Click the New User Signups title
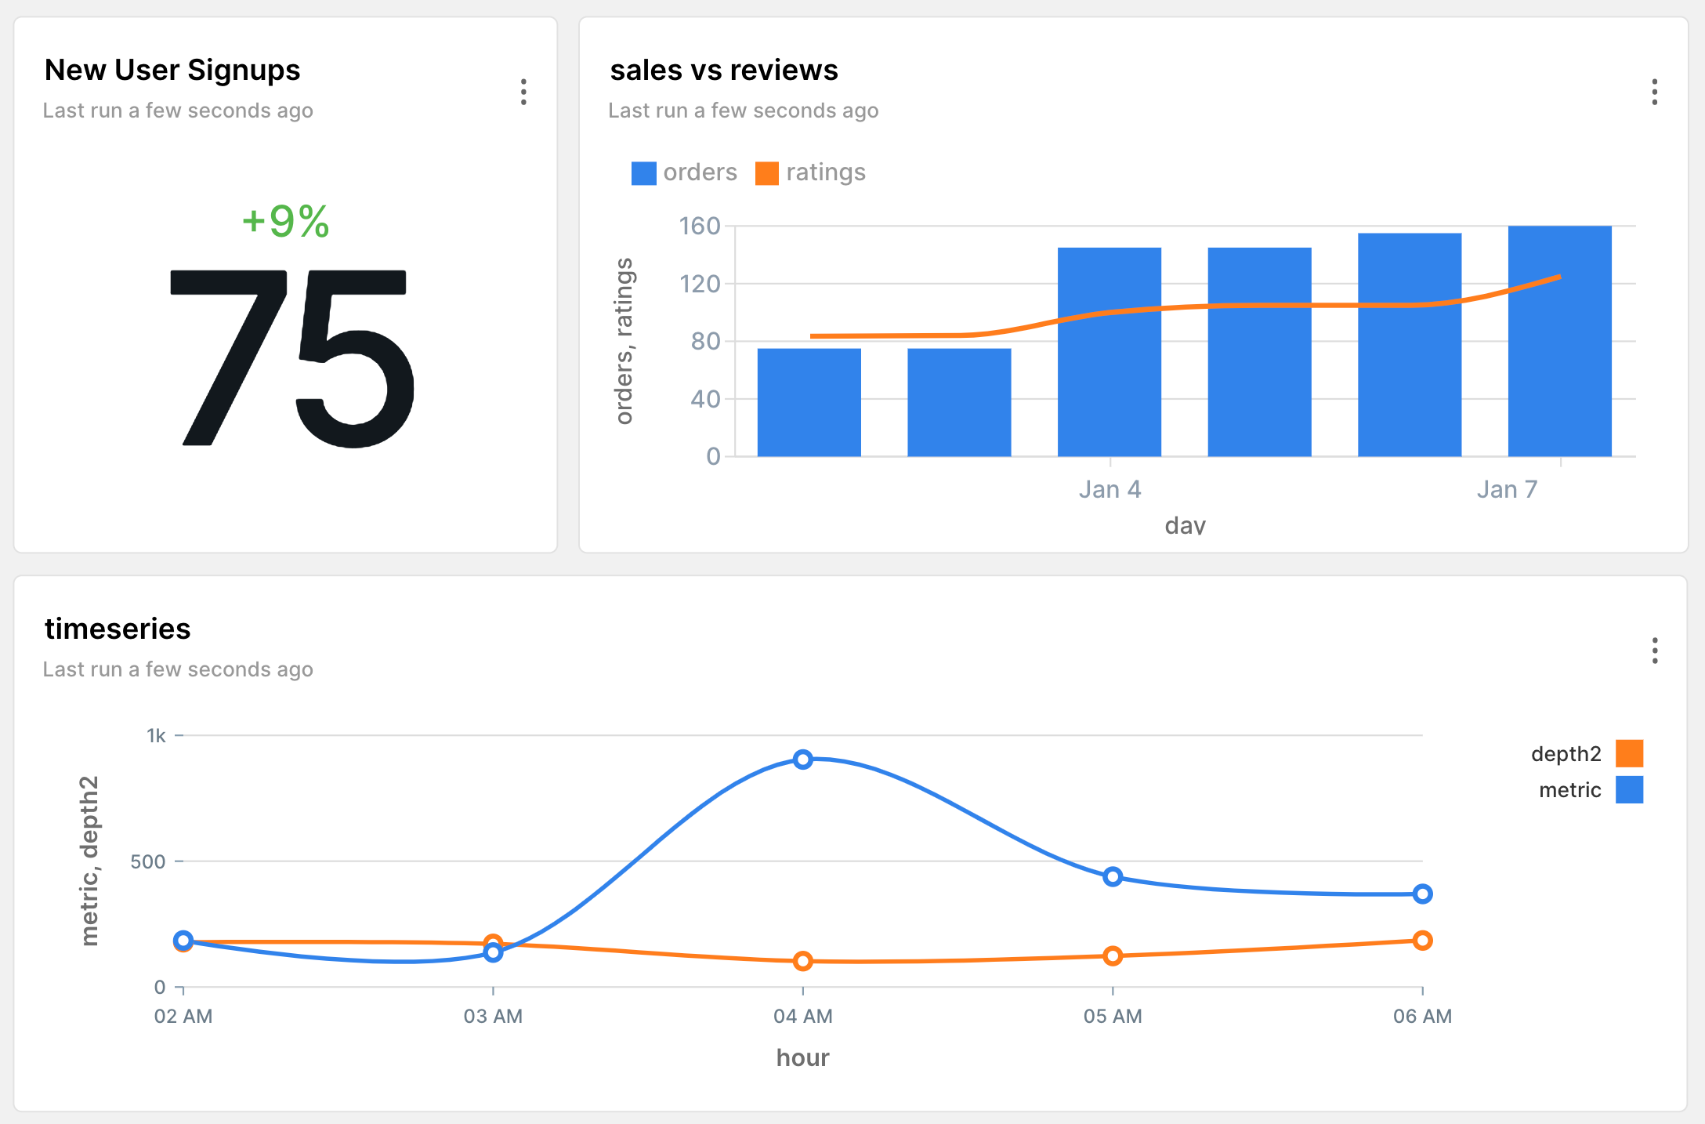The height and width of the screenshot is (1124, 1705). point(172,70)
